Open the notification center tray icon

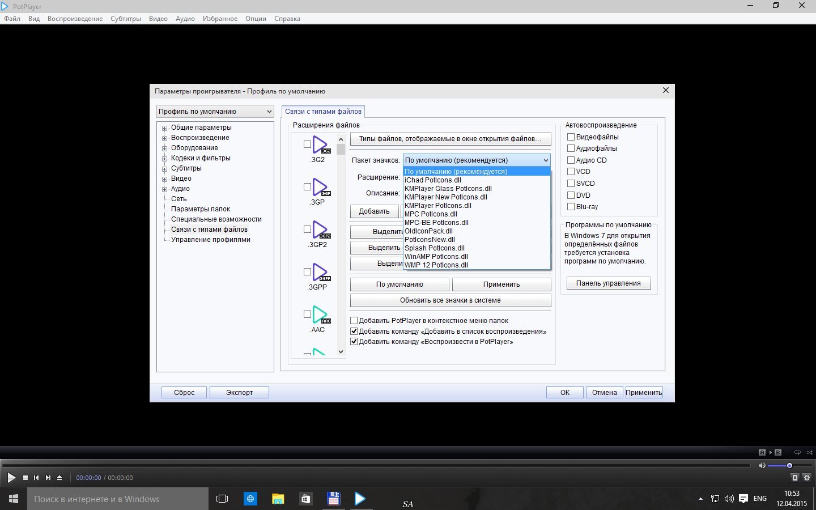743,499
